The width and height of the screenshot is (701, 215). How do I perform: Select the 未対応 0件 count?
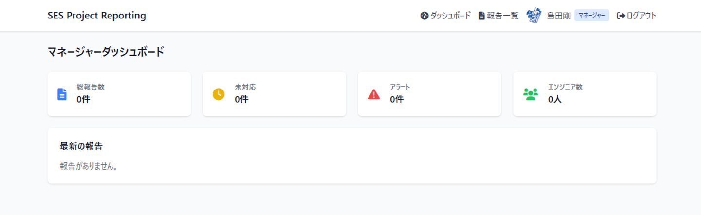(x=241, y=99)
